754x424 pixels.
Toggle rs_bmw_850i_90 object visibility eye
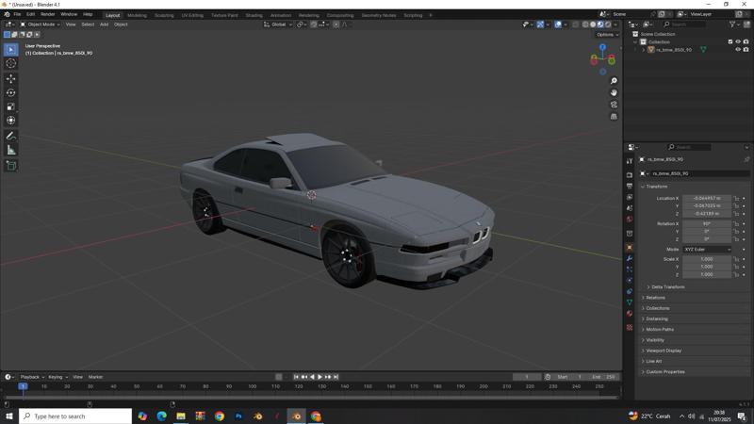click(x=738, y=50)
